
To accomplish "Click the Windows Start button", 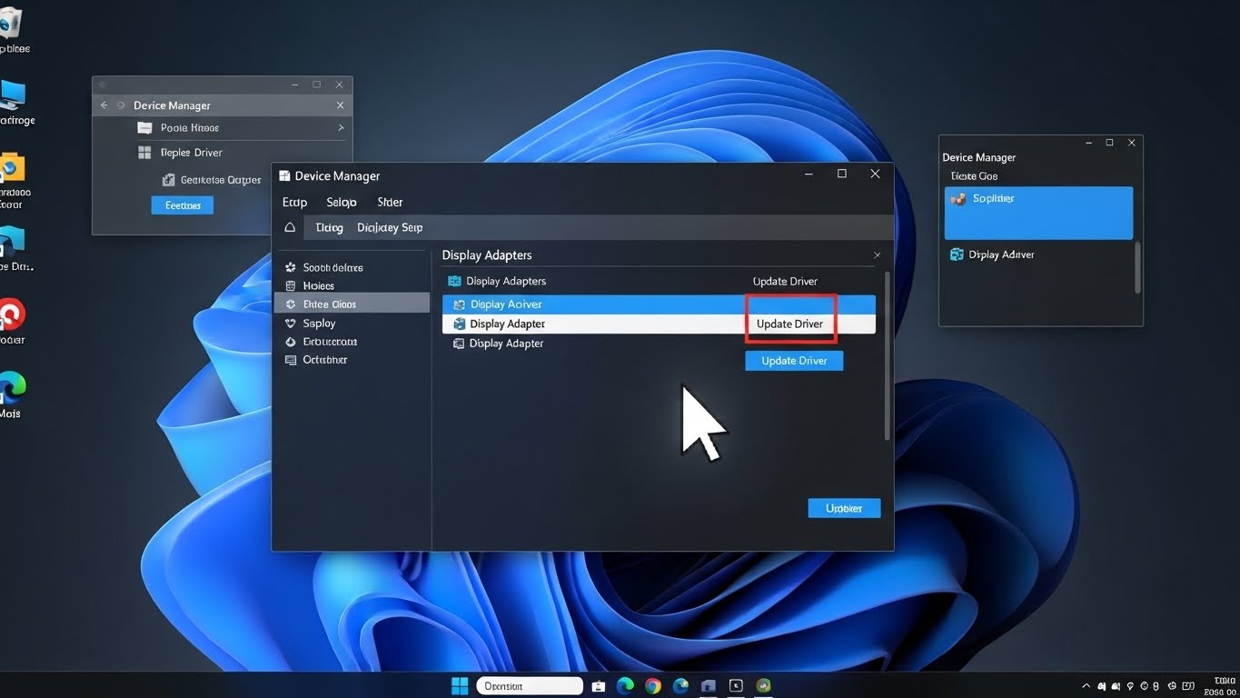I will point(460,686).
